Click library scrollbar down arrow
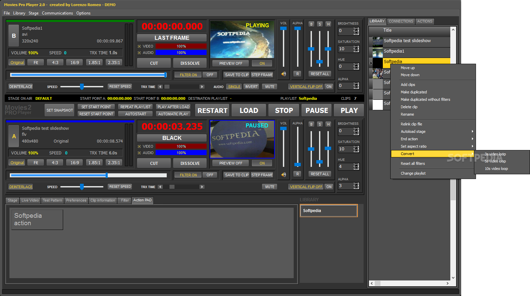This screenshot has height=296, width=530. coord(453,278)
